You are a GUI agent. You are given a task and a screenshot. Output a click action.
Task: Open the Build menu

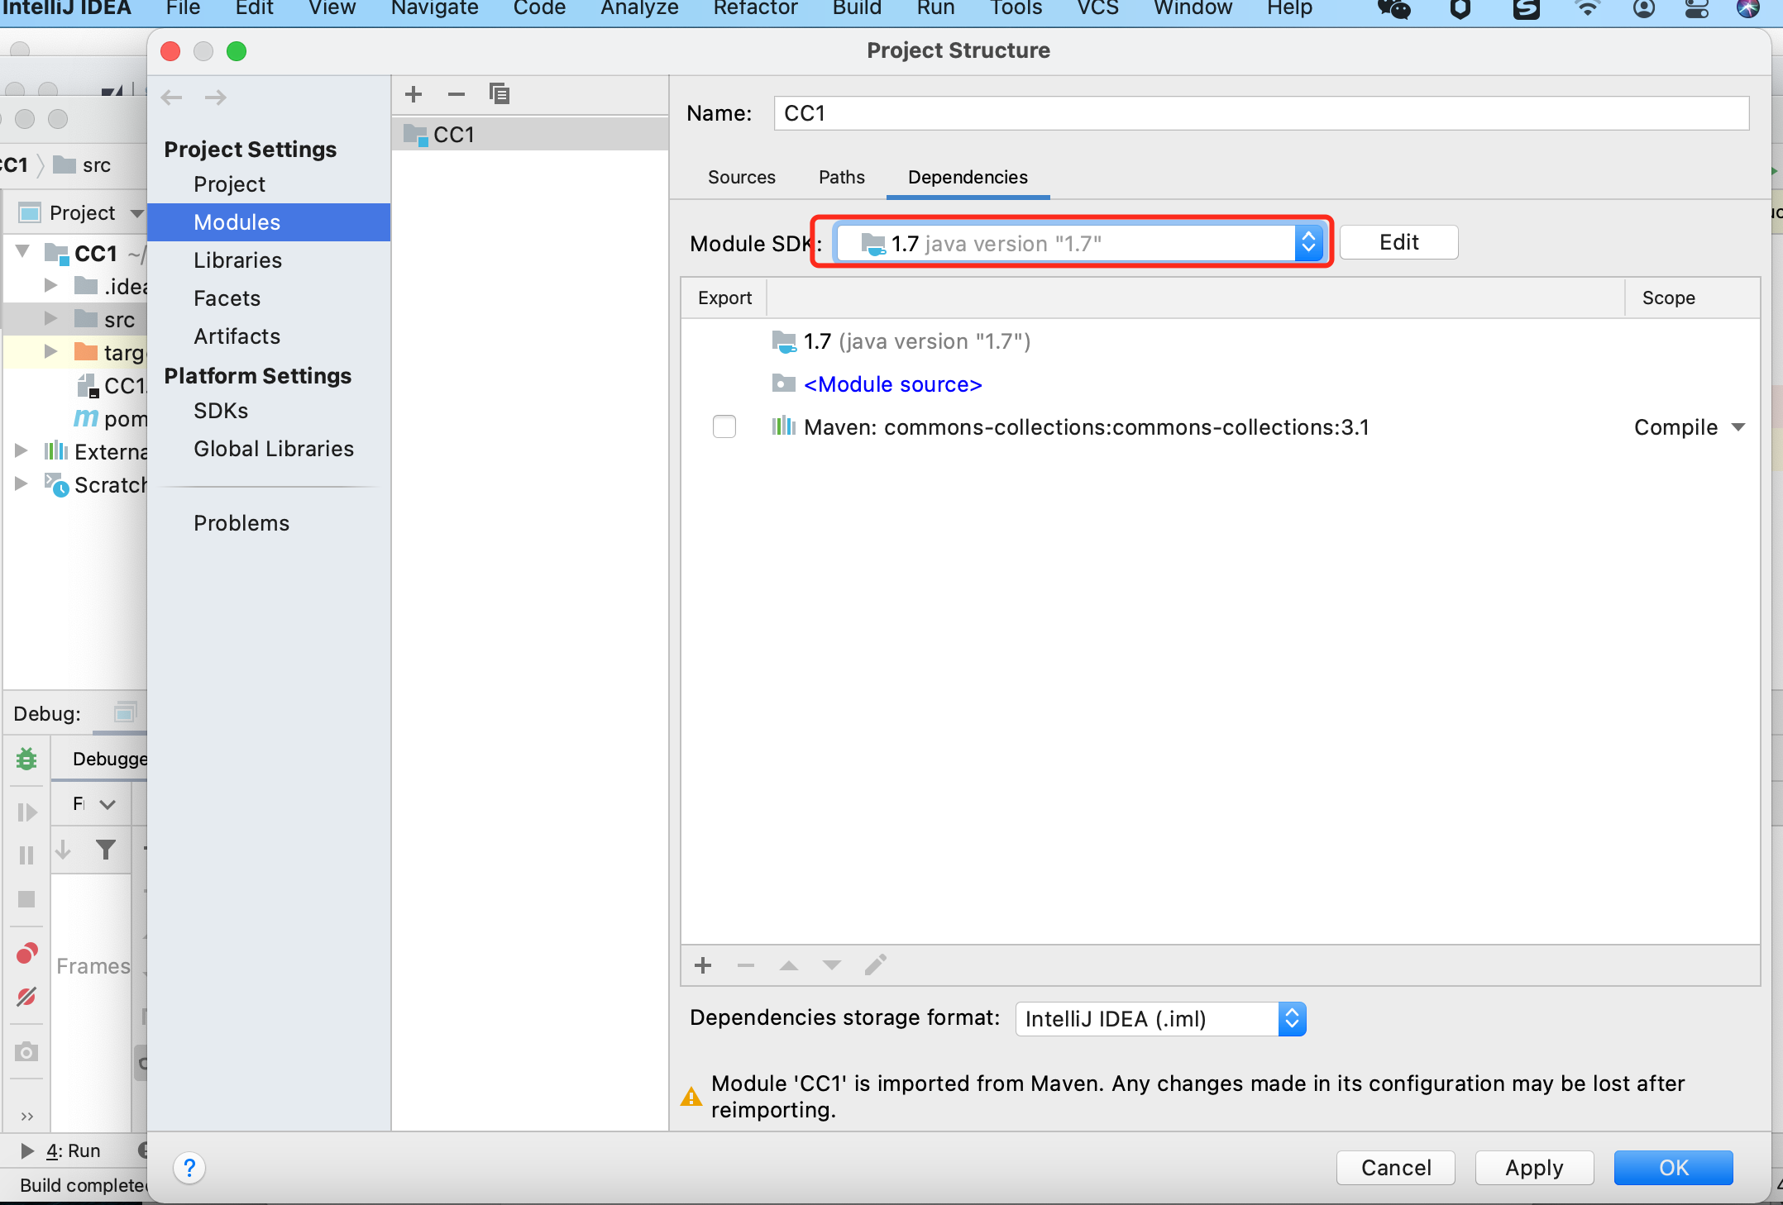857,9
